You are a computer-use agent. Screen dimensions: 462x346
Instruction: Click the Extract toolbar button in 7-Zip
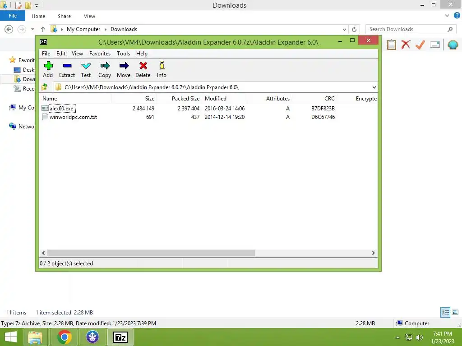click(67, 69)
